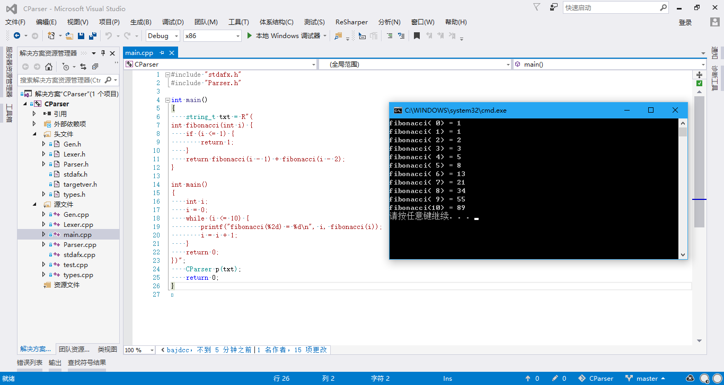Expand the 头文件 folder
Image resolution: width=724 pixels, height=385 pixels.
[34, 134]
